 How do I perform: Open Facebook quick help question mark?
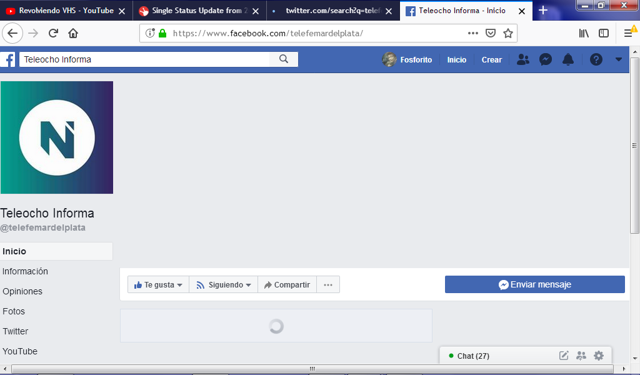tap(596, 59)
